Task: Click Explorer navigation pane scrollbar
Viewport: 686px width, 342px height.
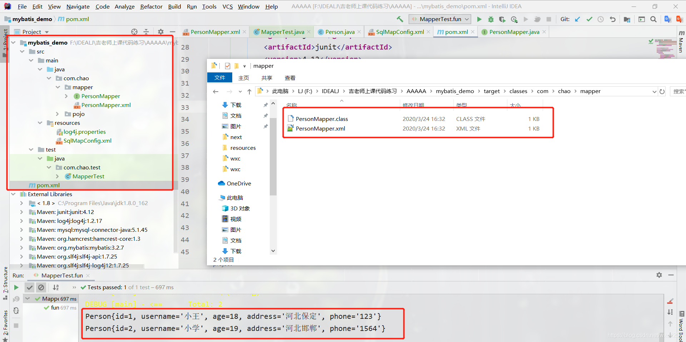Action: coord(273,157)
